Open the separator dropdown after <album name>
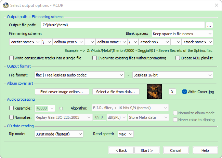The width and height of the screenshot is (222, 158). (x=133, y=42)
